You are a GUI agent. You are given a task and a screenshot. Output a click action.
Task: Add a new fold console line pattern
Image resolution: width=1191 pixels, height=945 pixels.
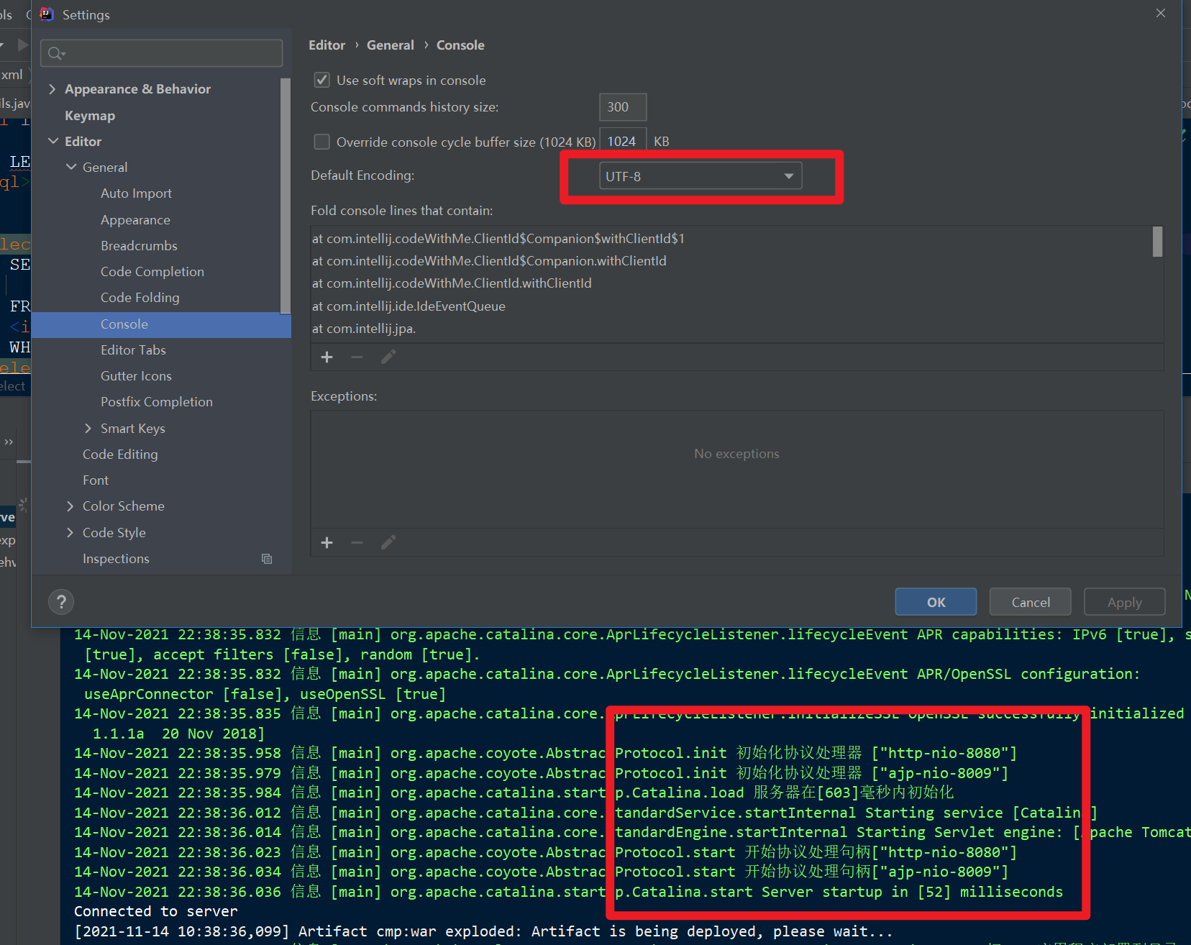tap(327, 357)
